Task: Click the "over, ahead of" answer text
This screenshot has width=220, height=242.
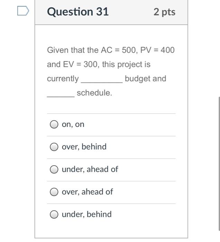Action: click(87, 192)
